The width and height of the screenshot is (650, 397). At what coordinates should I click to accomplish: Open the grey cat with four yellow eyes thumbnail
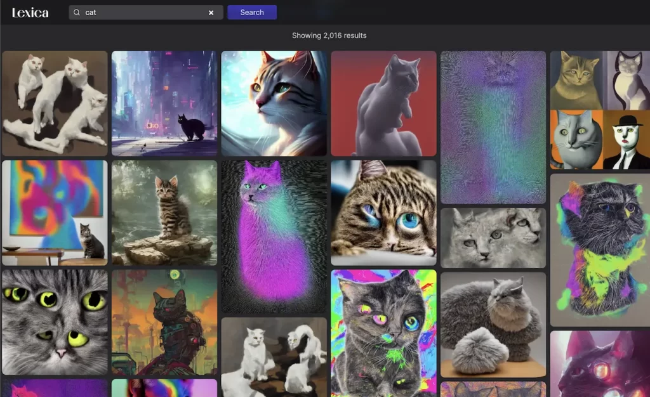click(55, 322)
